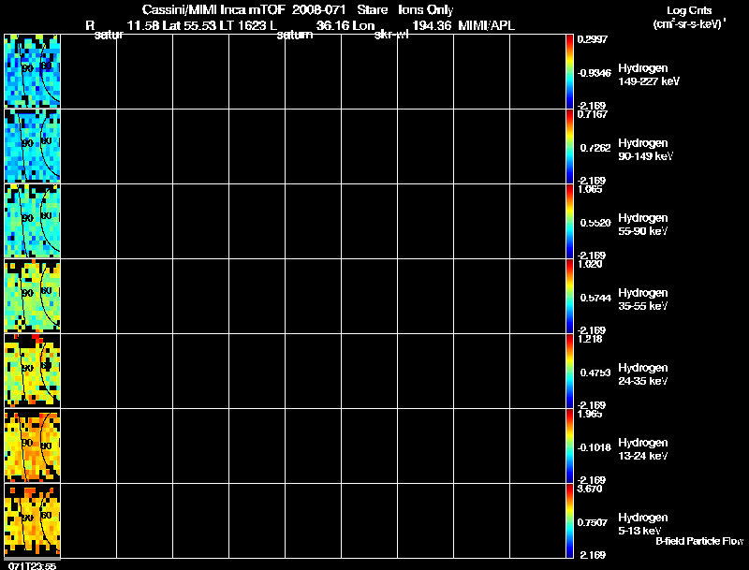Click the Hydrogen 90-149 keV image thumbnail
The height and width of the screenshot is (570, 749).
tap(33, 146)
